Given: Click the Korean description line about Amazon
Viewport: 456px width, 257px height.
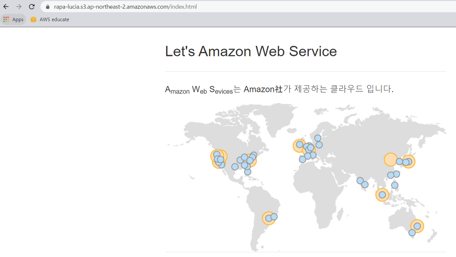Looking at the screenshot, I should click(279, 89).
